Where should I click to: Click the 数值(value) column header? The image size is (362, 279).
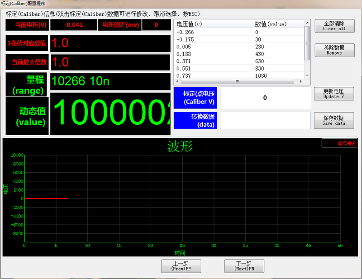[276, 24]
